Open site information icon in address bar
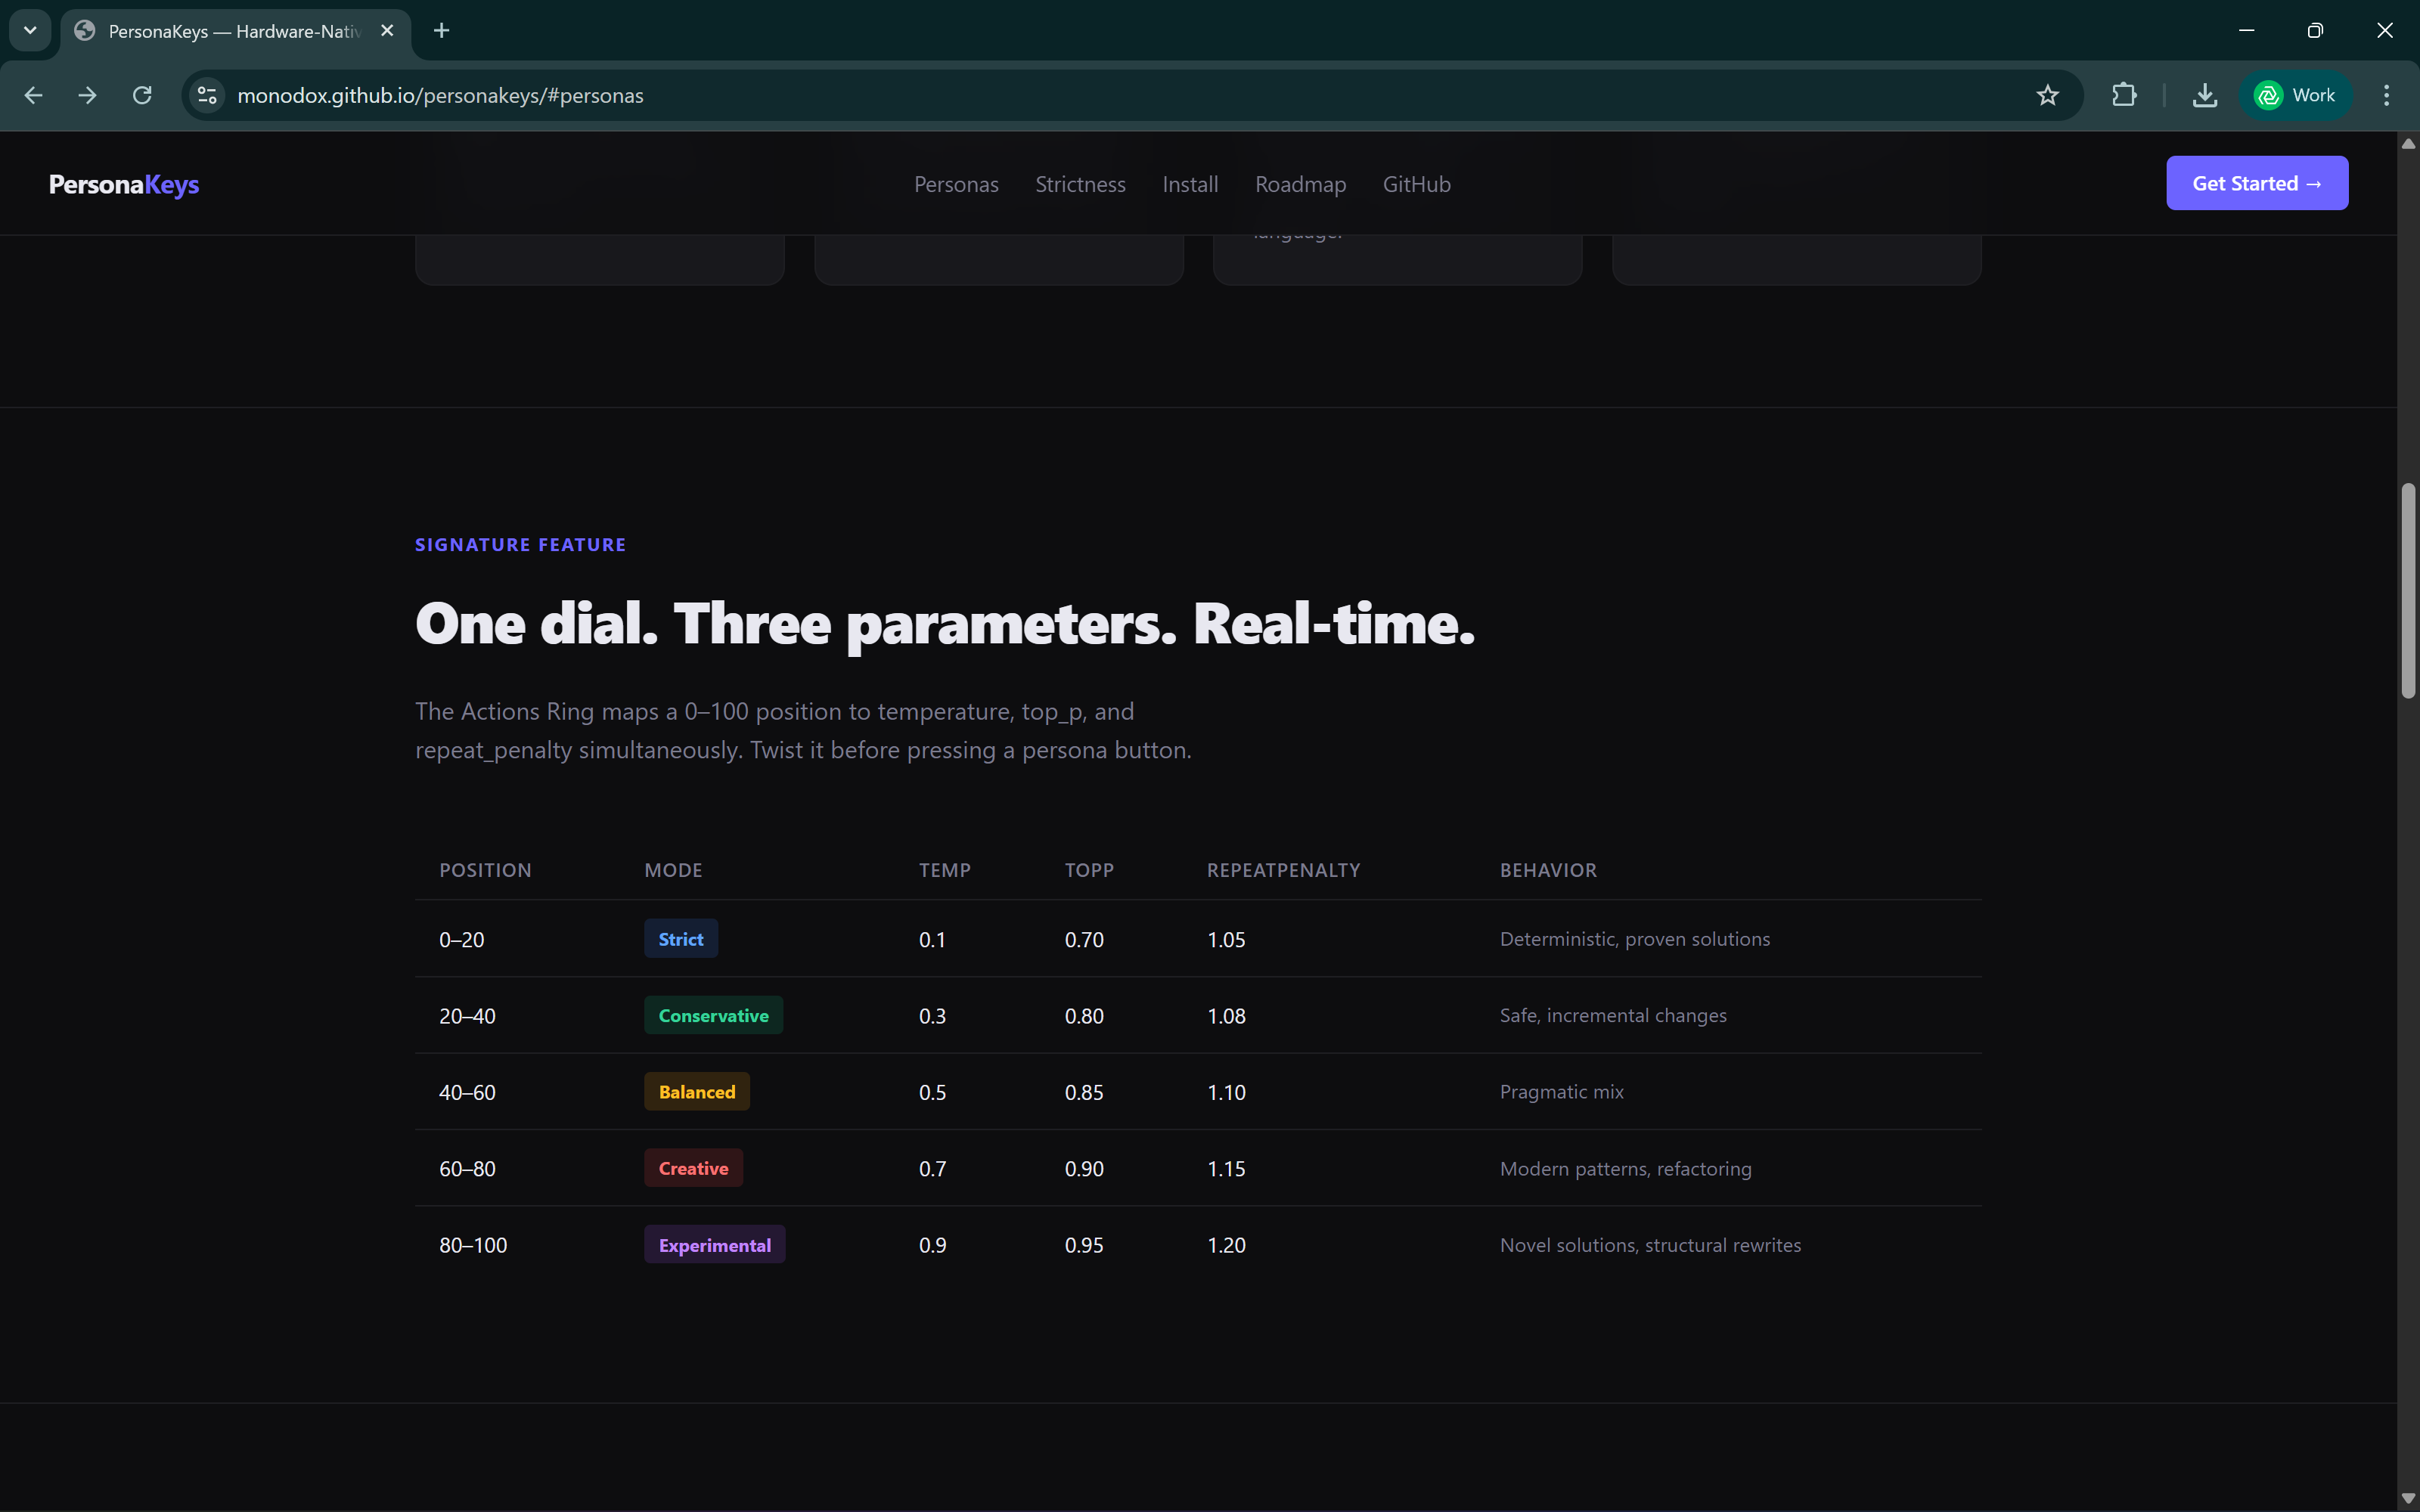The image size is (2420, 1512). click(207, 95)
